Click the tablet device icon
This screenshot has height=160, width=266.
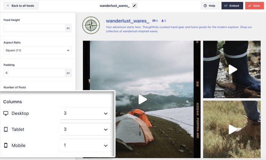6,129
